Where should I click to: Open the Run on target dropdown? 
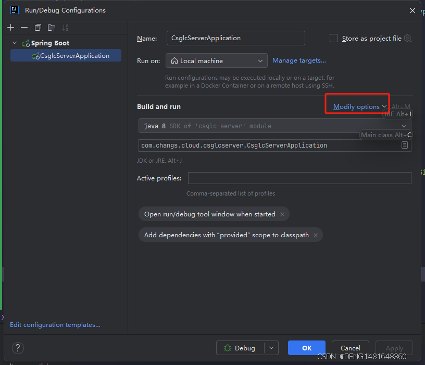[x=260, y=60]
